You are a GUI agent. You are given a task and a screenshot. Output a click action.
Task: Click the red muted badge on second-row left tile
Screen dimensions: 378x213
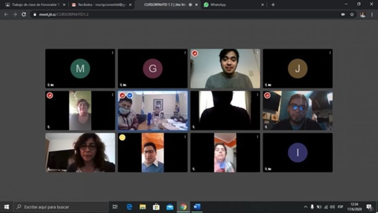point(50,95)
